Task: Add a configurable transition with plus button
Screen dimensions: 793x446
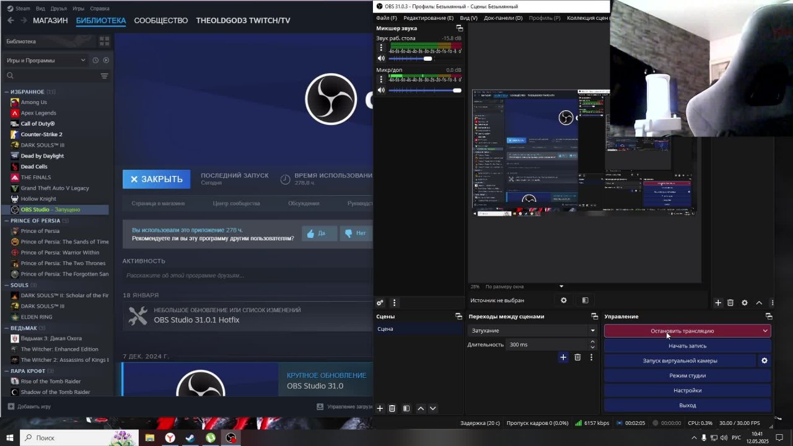Action: click(563, 357)
